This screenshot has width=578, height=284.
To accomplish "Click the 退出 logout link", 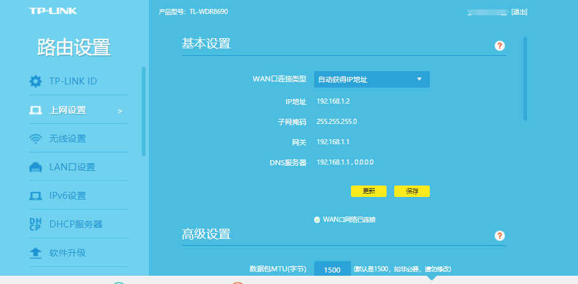I will tap(519, 12).
